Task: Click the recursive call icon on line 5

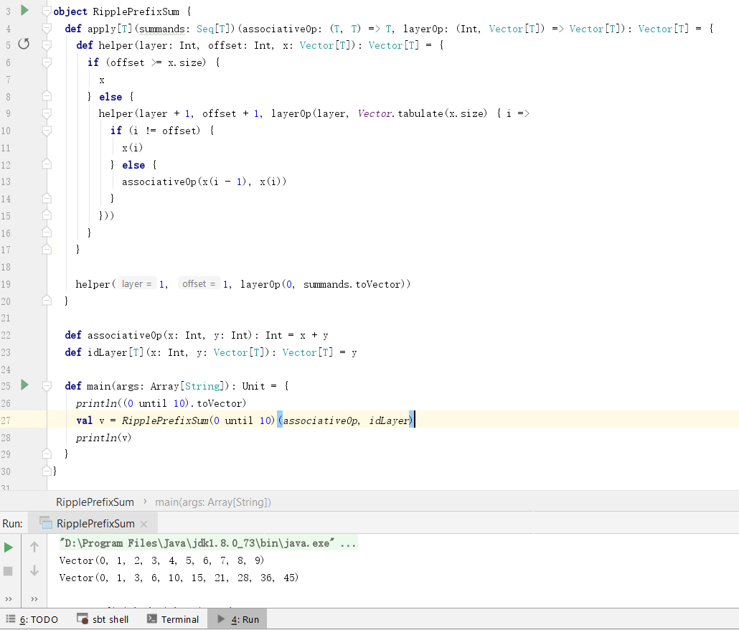Action: coord(24,44)
